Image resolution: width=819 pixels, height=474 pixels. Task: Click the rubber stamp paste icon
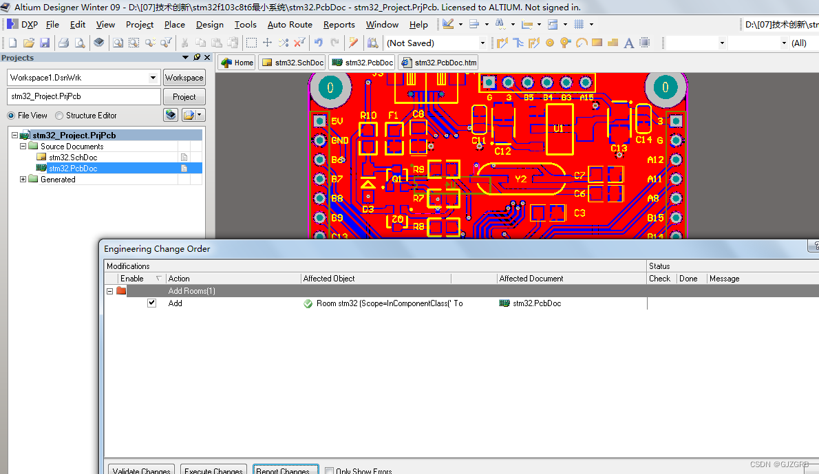click(x=233, y=43)
